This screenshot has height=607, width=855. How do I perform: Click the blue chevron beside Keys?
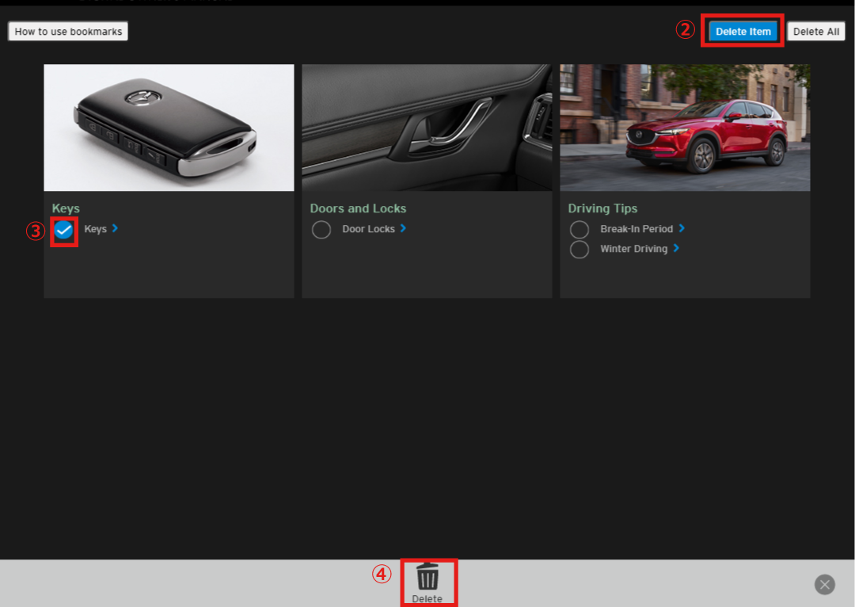pyautogui.click(x=116, y=228)
